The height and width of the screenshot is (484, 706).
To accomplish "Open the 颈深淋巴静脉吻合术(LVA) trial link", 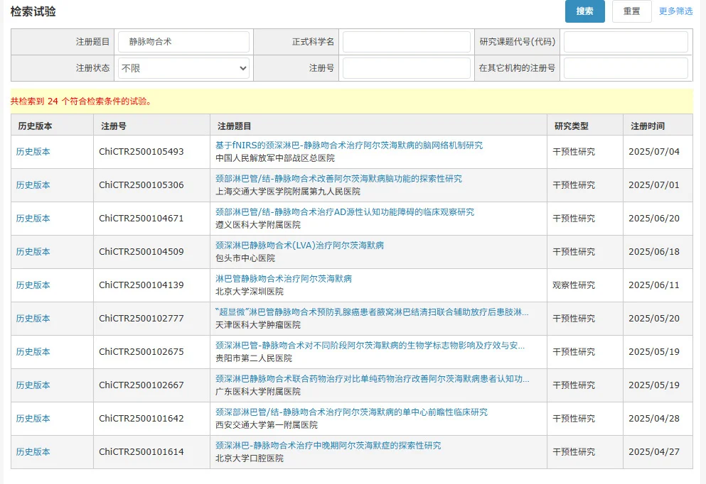I will click(299, 246).
